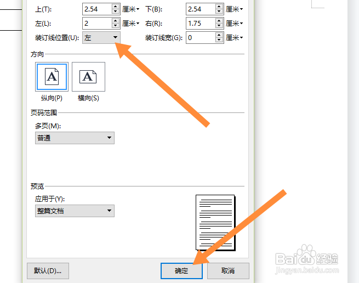This screenshot has width=359, height=283.
Task: Confirm settings with 确定 button
Action: click(x=181, y=271)
